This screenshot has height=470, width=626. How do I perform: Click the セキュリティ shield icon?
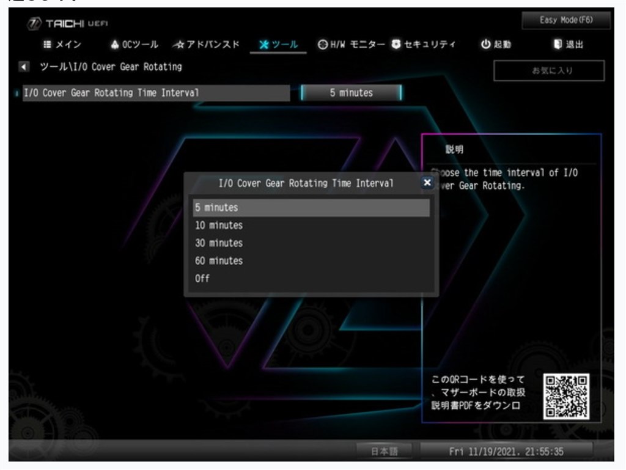(397, 45)
